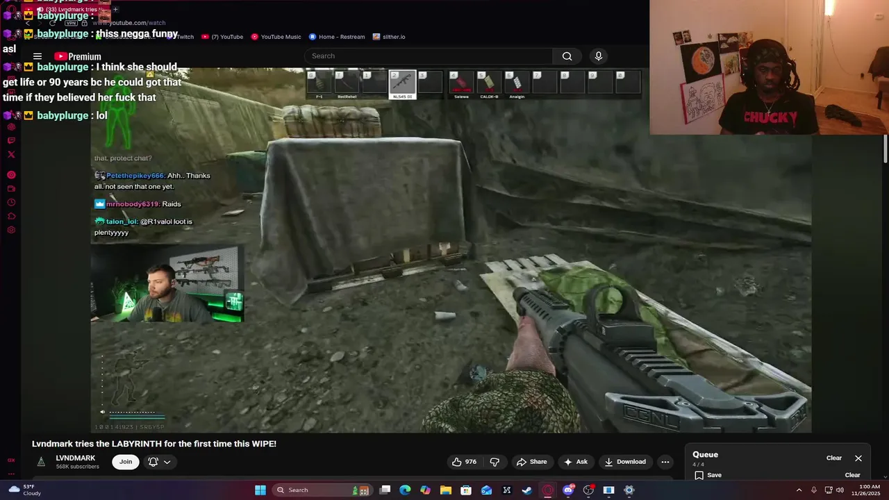This screenshot has height=500, width=889.
Task: Open the (7) YouTube bookmark
Action: click(222, 37)
